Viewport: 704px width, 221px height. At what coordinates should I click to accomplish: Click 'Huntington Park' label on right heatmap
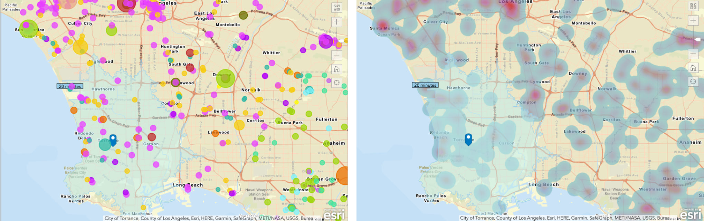point(529,48)
